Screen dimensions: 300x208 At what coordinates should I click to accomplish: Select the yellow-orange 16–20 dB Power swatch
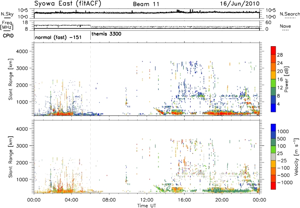pyautogui.click(x=273, y=75)
